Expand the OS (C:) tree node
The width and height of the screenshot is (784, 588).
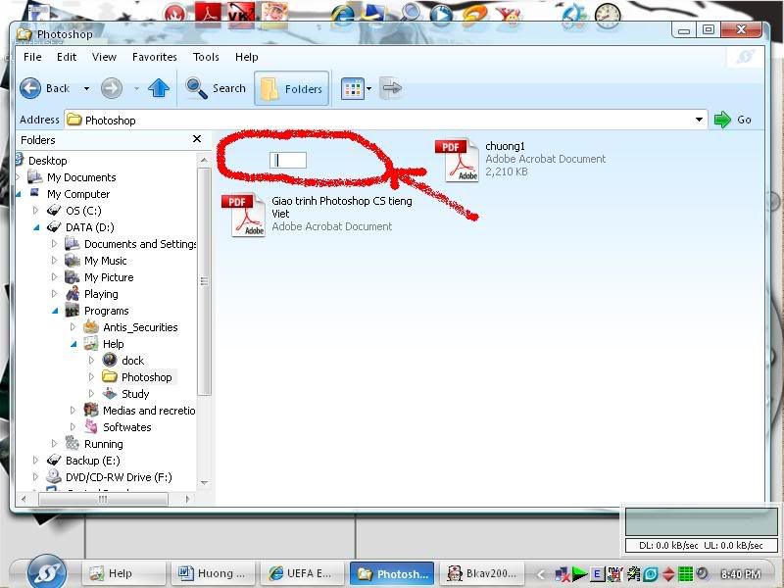pyautogui.click(x=35, y=211)
